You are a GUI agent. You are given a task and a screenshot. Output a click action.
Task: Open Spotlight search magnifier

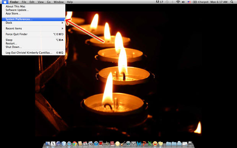tap(232, 2)
